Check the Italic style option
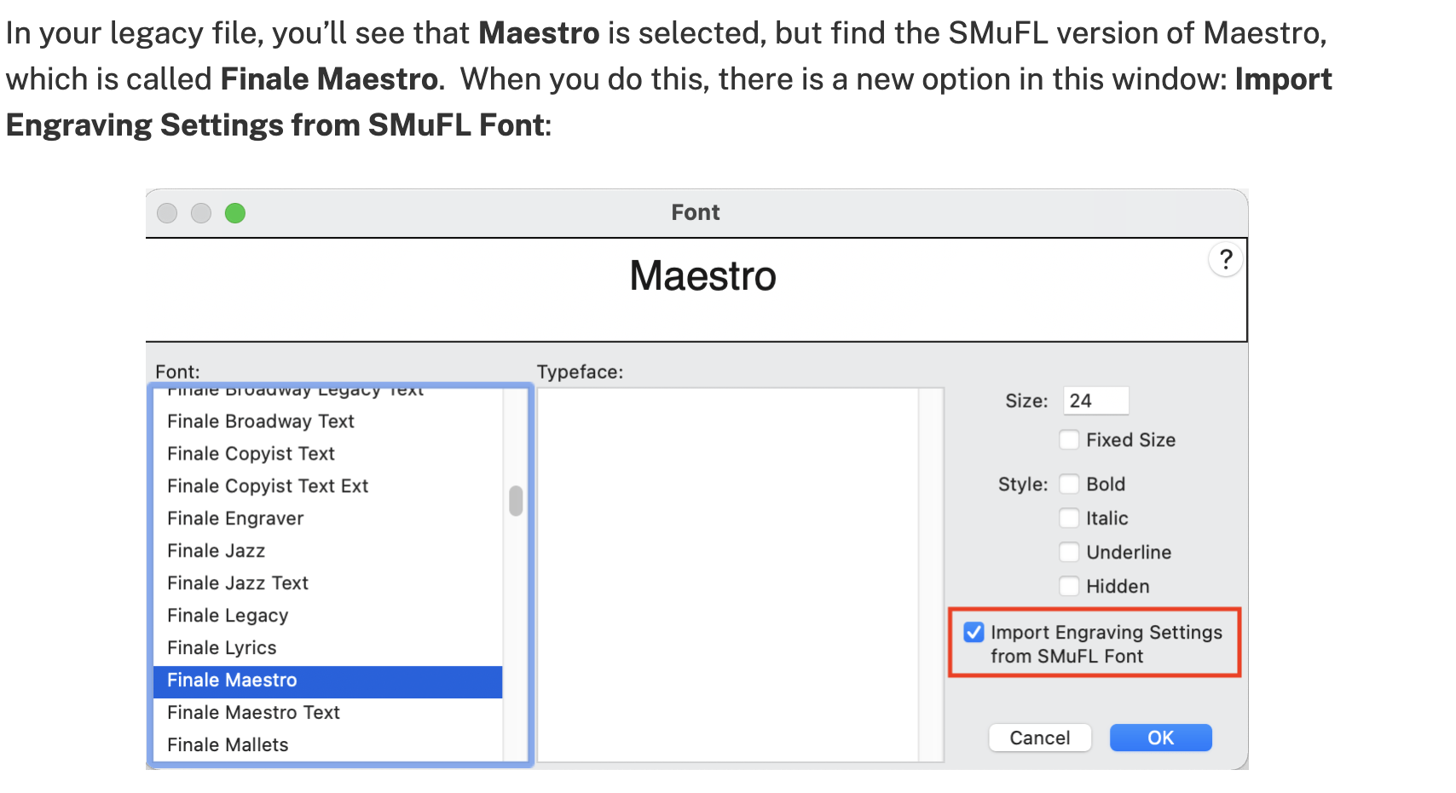Screen dimensions: 1456x793 1069,518
